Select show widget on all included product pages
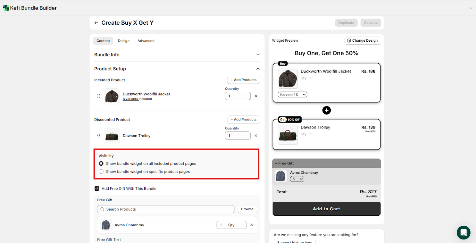 click(101, 164)
